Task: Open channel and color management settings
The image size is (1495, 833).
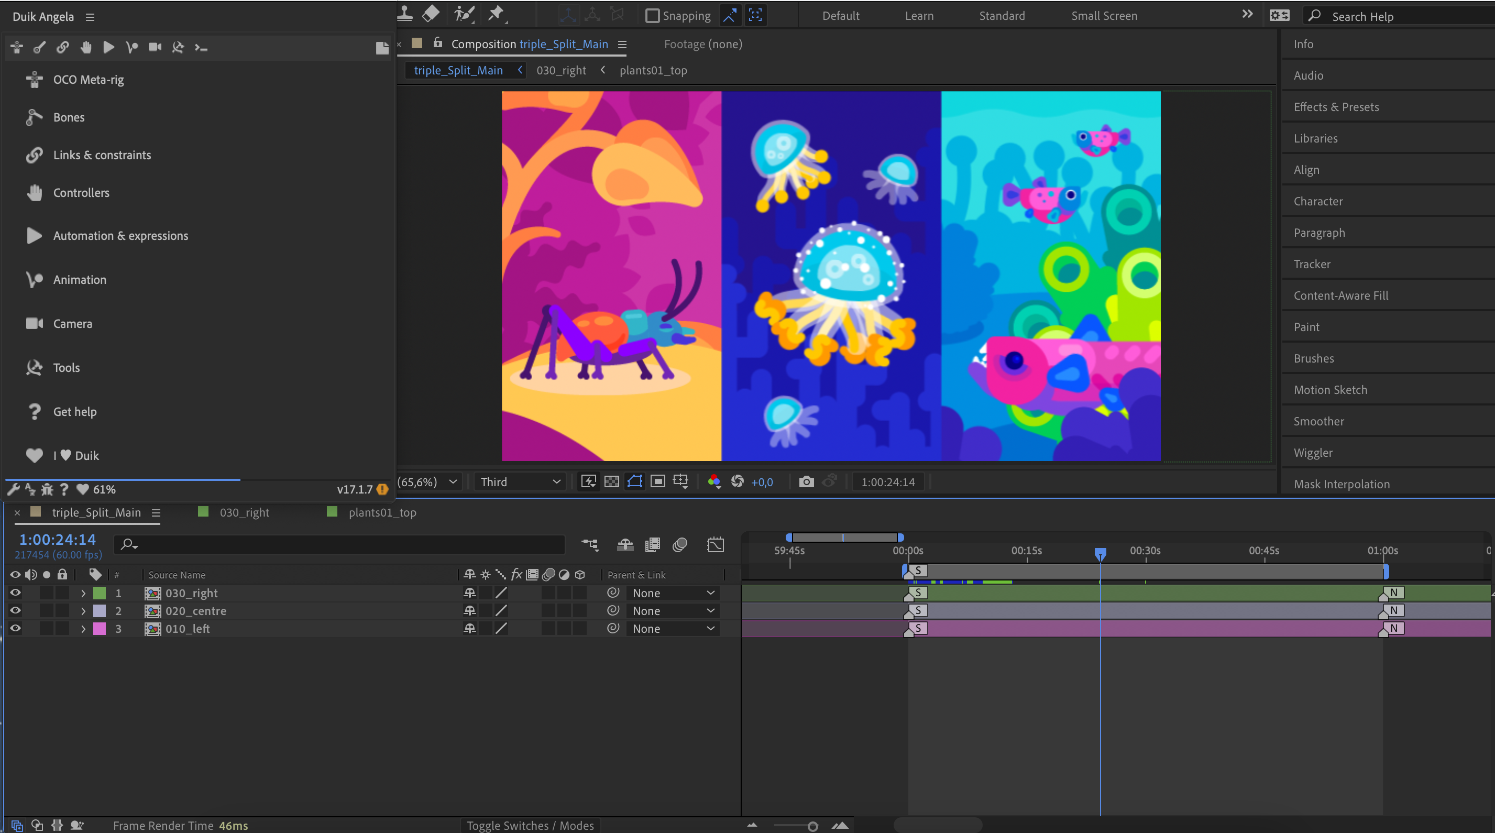Action: pyautogui.click(x=714, y=482)
